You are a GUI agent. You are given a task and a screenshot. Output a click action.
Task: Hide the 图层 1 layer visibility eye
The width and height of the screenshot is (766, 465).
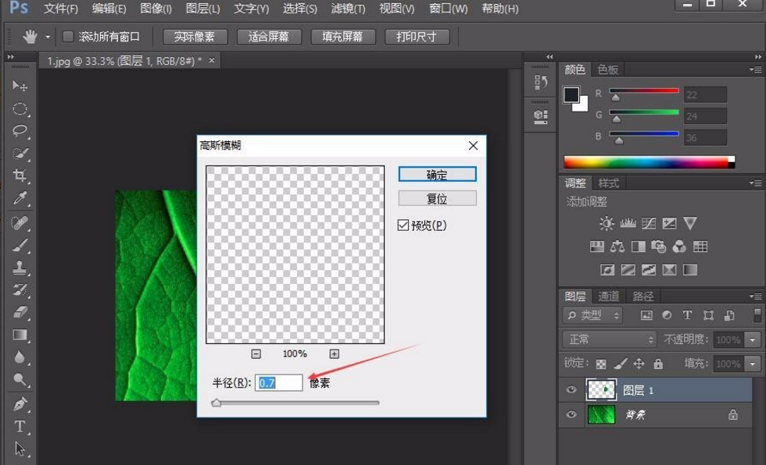571,389
